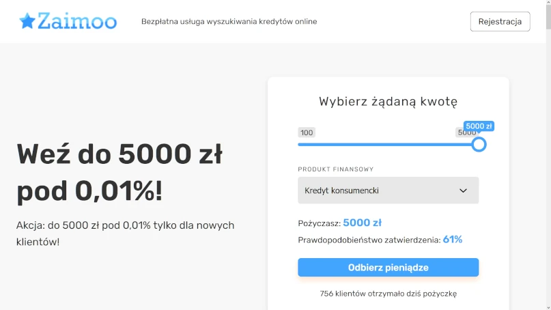The image size is (551, 310).
Task: Click the 'Weź do 5000 zł' headline
Action: click(x=119, y=154)
